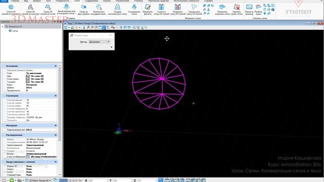
Task: Toggle view 8 in the status bar
Action: (81, 180)
